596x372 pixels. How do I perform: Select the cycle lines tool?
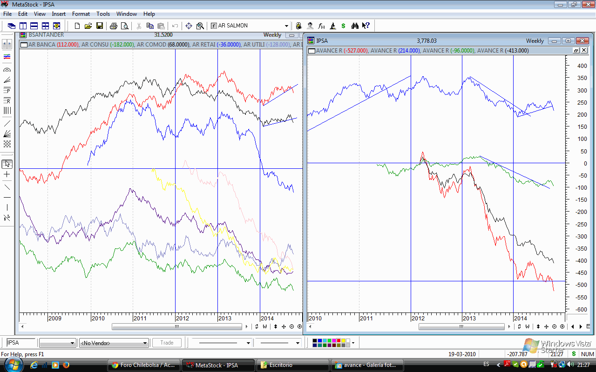click(x=7, y=111)
